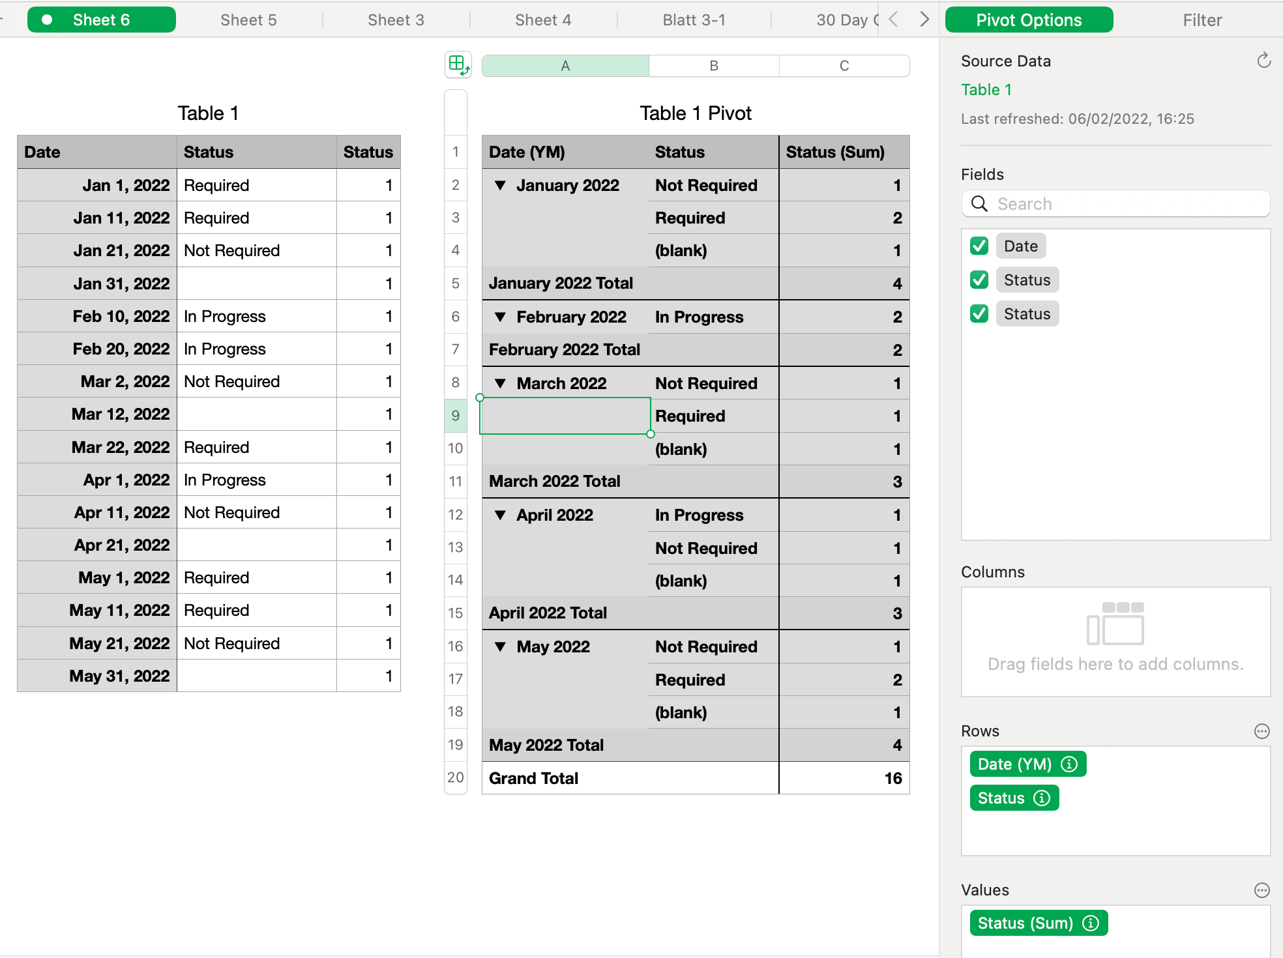Click the refresh source data icon
1283x958 pixels.
point(1263,61)
